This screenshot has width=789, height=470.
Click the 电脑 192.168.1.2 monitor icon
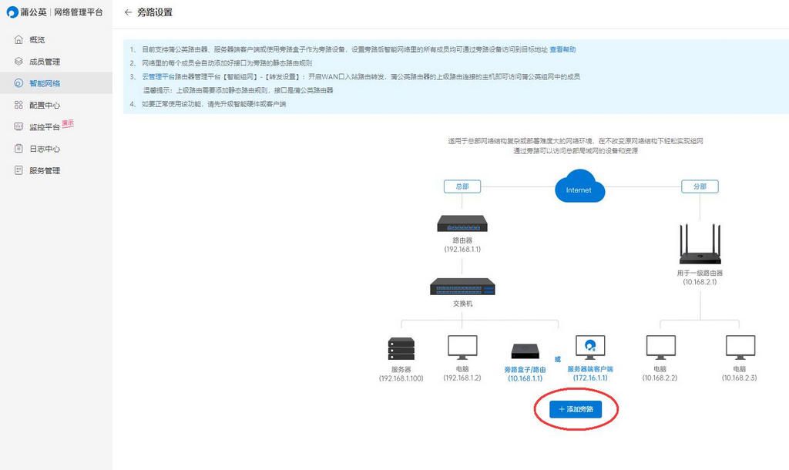point(462,347)
